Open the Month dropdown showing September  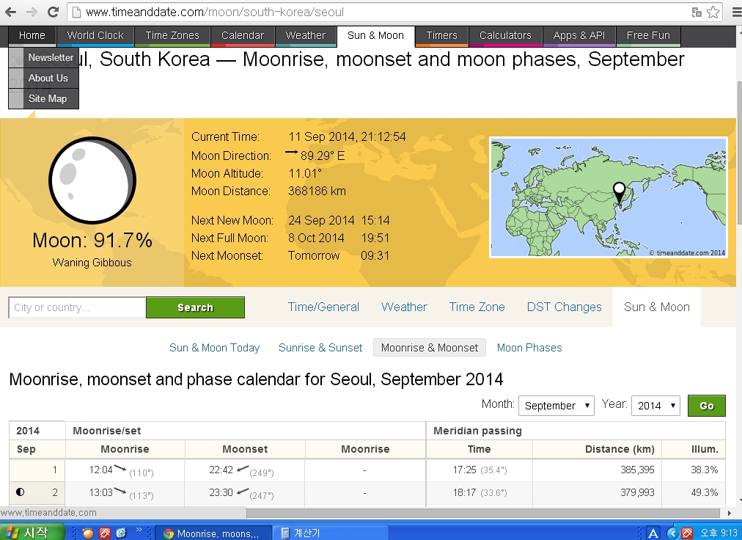(556, 406)
